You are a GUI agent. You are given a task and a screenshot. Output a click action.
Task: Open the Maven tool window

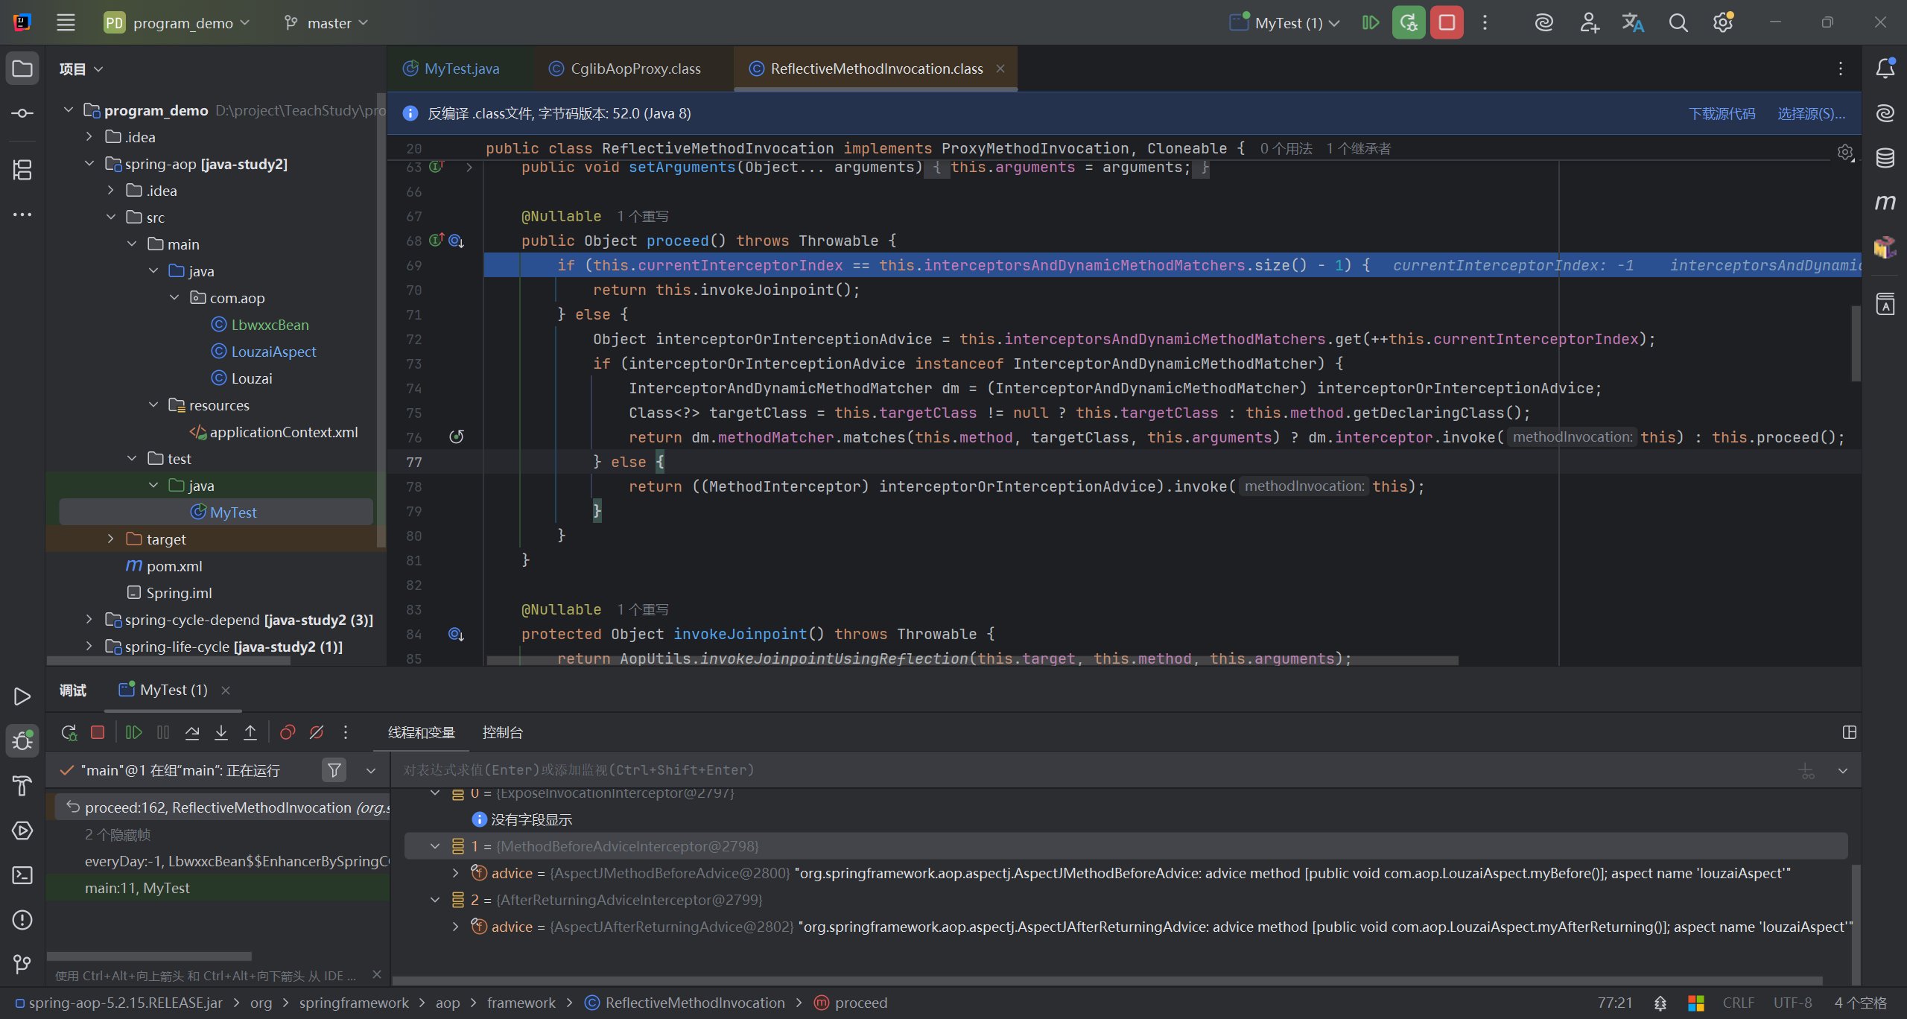coord(1885,203)
